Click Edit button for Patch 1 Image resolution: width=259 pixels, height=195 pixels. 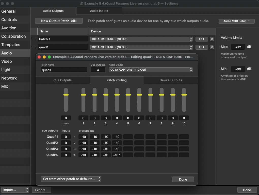(201, 39)
